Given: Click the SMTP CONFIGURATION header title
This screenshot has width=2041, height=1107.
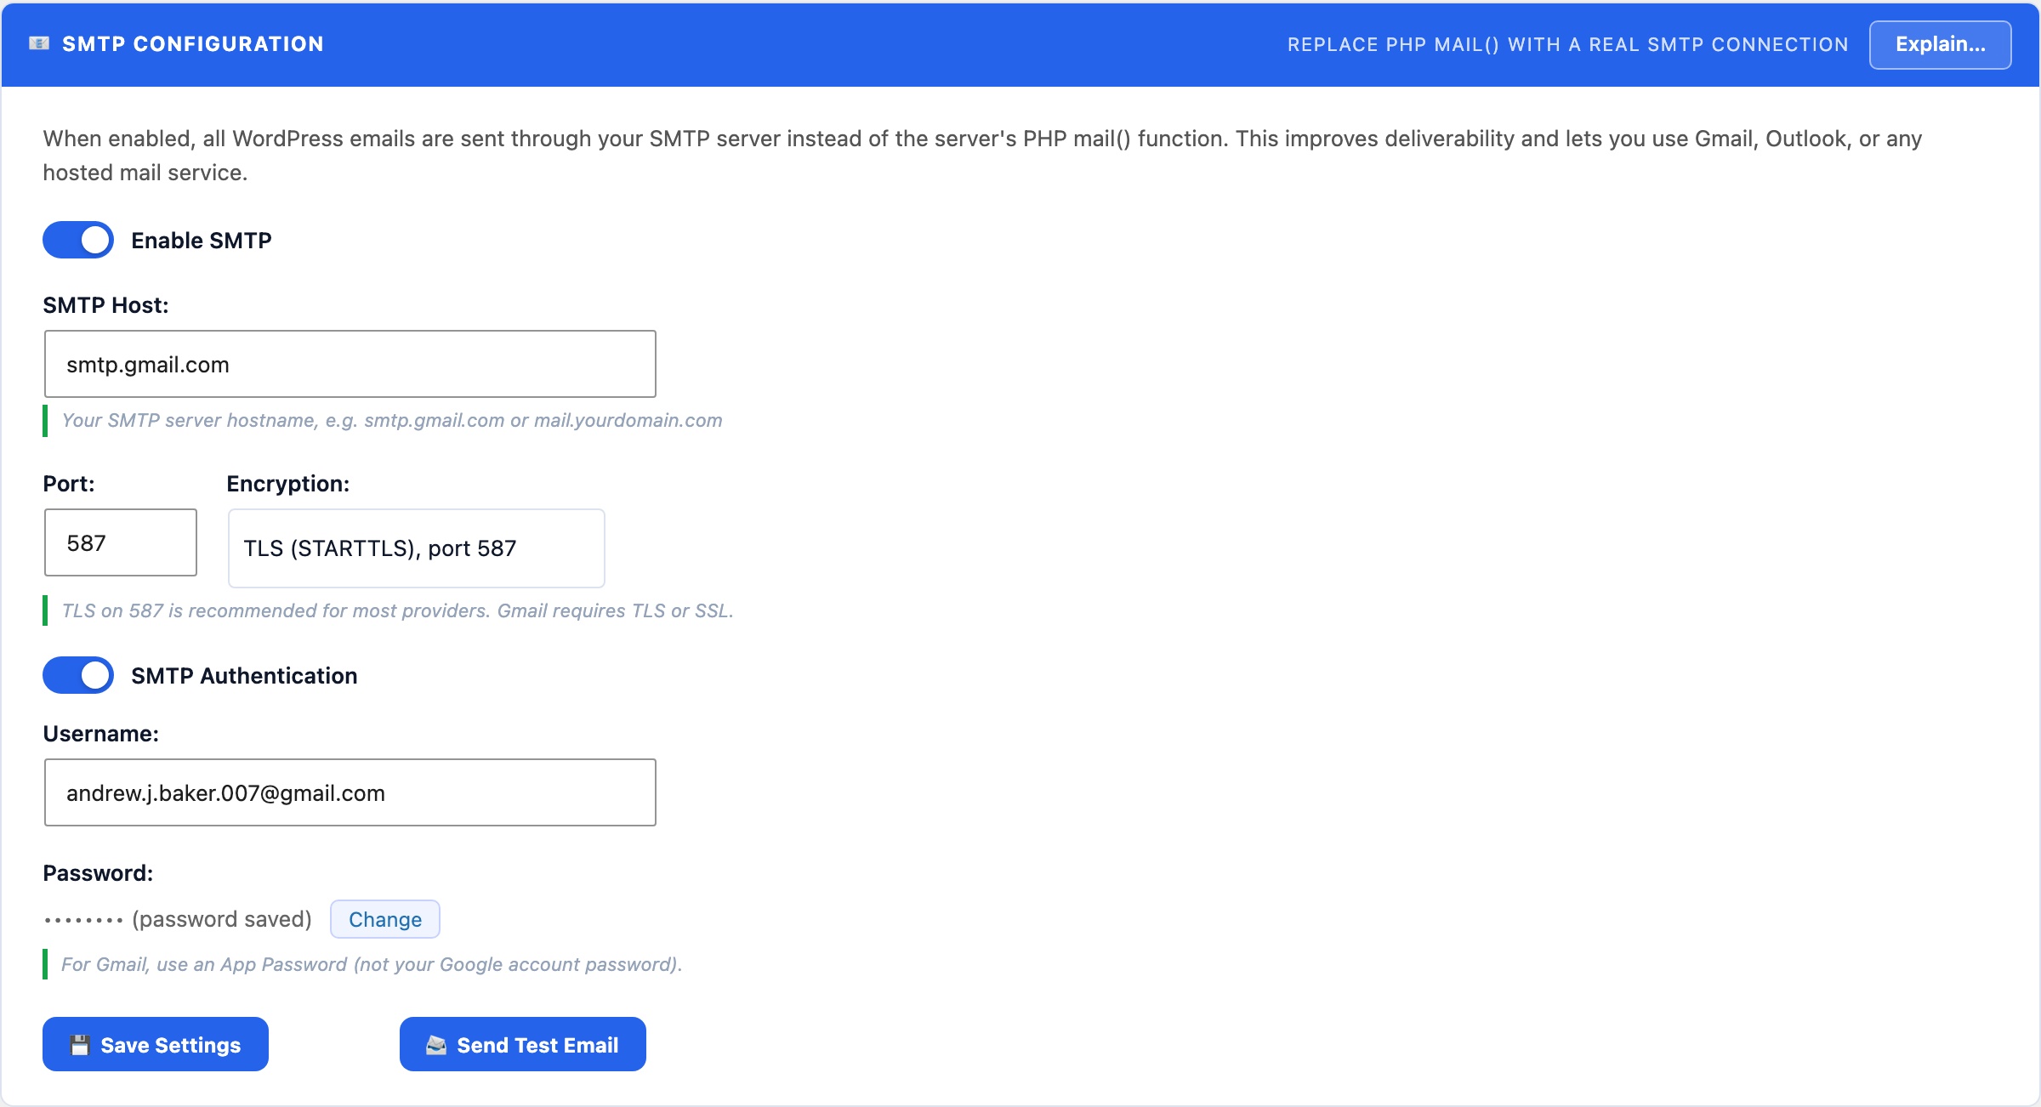Looking at the screenshot, I should [x=193, y=44].
